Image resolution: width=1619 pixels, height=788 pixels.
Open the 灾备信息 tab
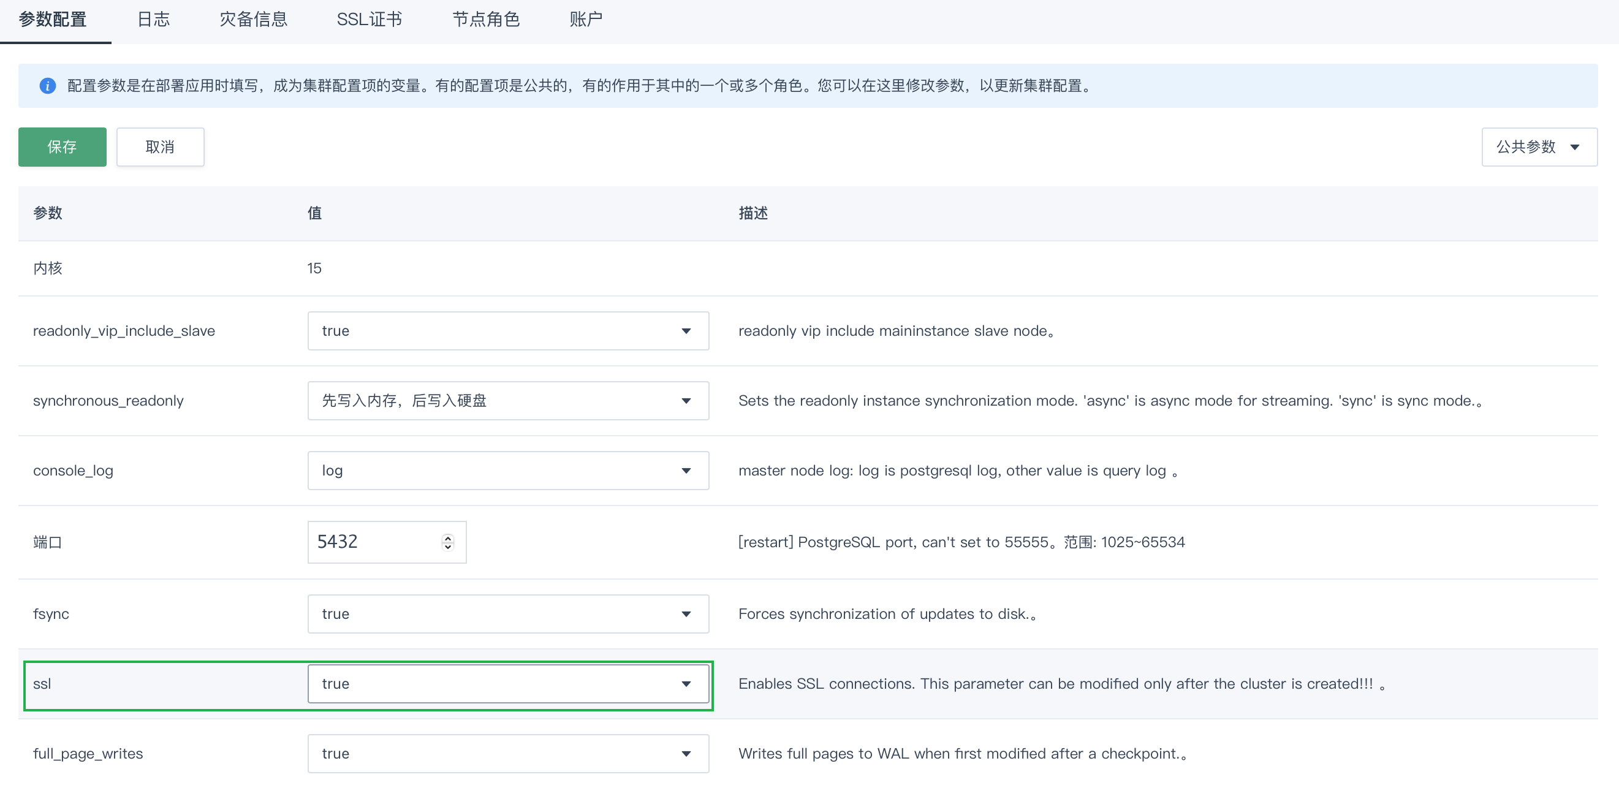click(x=253, y=20)
